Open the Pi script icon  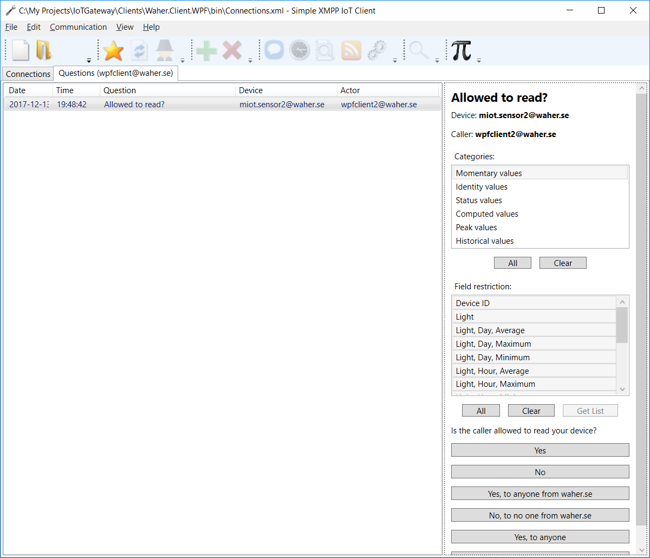[x=461, y=50]
